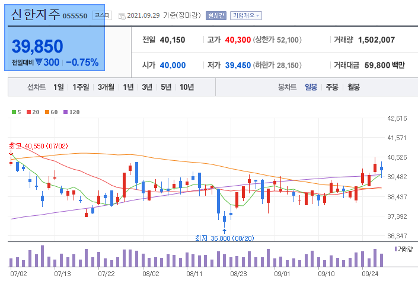Click the 07/02 date label on axis
The height and width of the screenshot is (285, 418).
click(18, 274)
